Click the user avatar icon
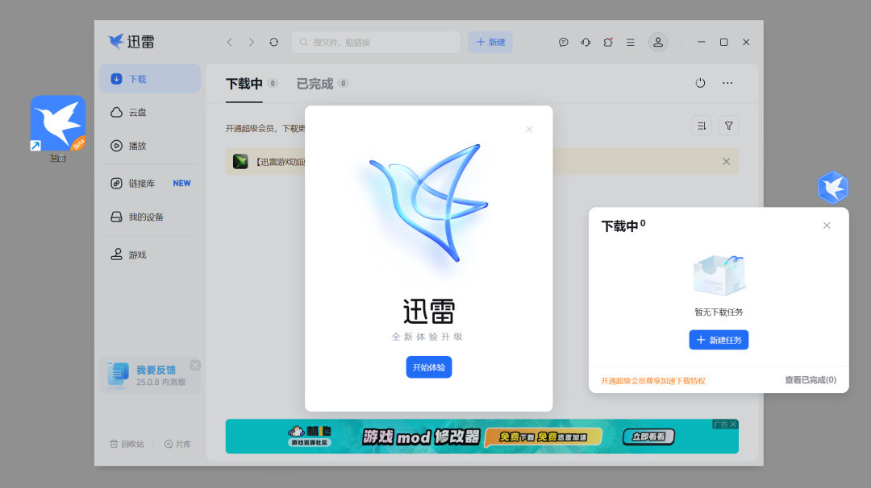This screenshot has width=871, height=488. 658,42
